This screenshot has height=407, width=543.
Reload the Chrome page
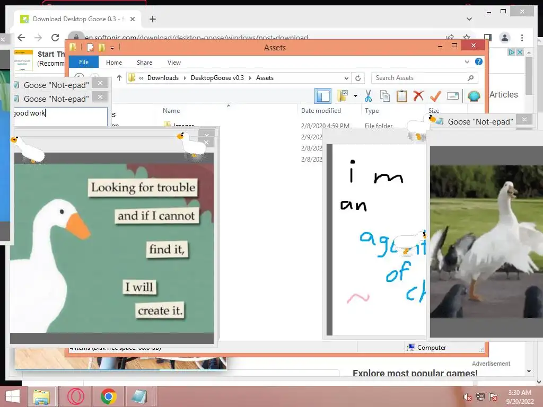(55, 38)
